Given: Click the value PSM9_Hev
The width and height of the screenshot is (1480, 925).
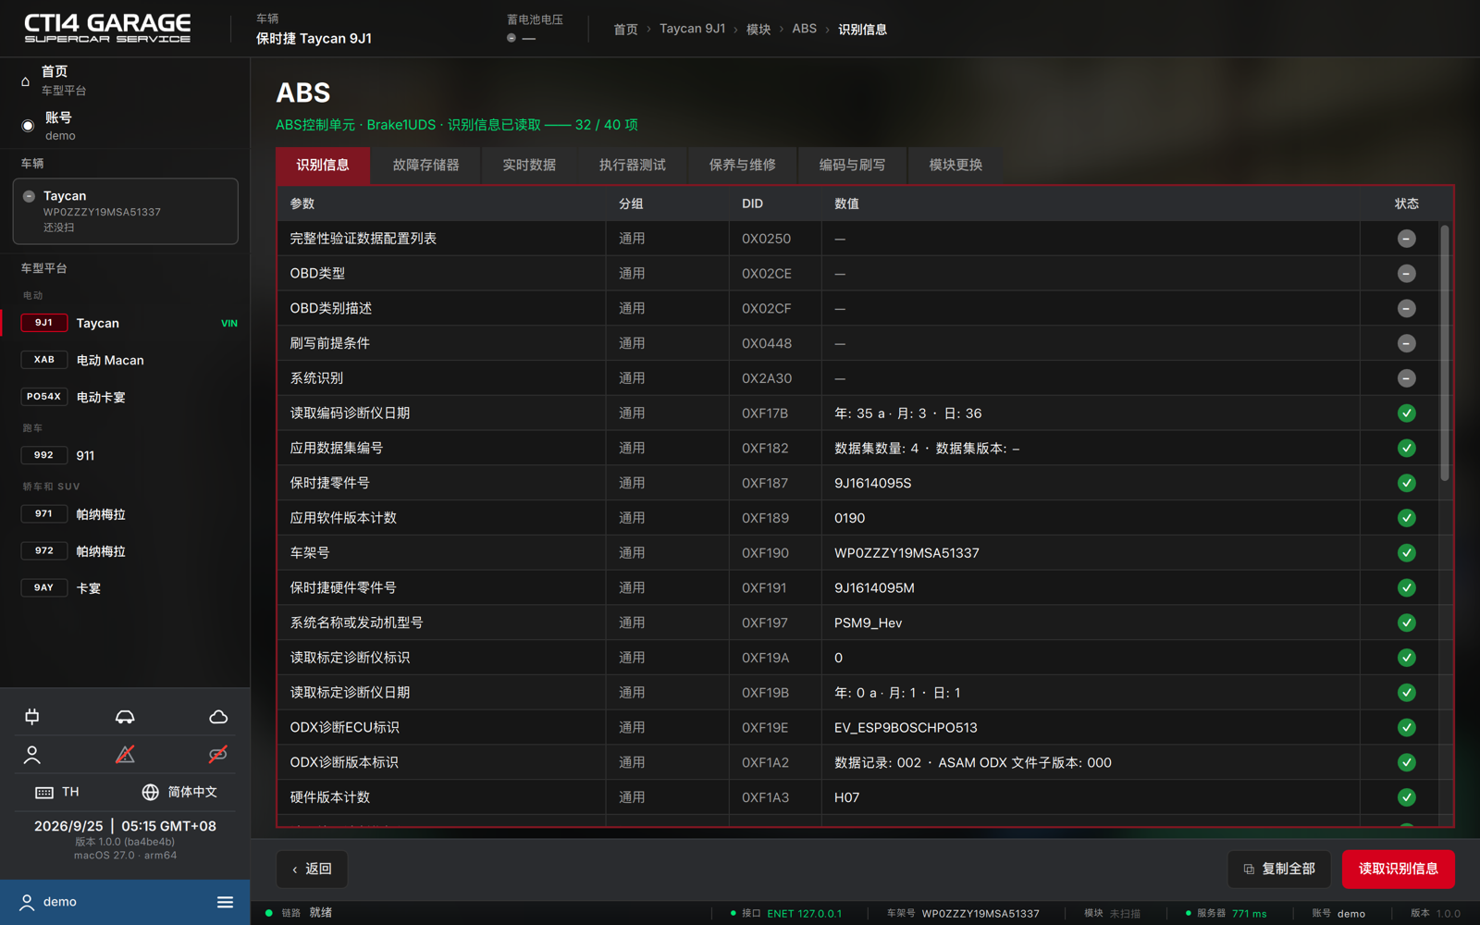Looking at the screenshot, I should coord(868,623).
